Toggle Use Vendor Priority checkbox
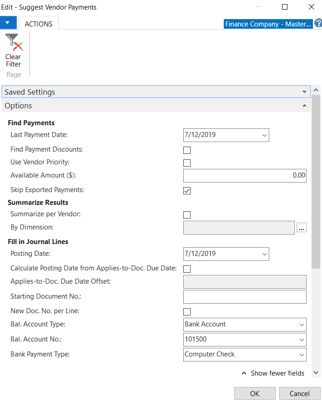322x402 pixels. [x=187, y=163]
